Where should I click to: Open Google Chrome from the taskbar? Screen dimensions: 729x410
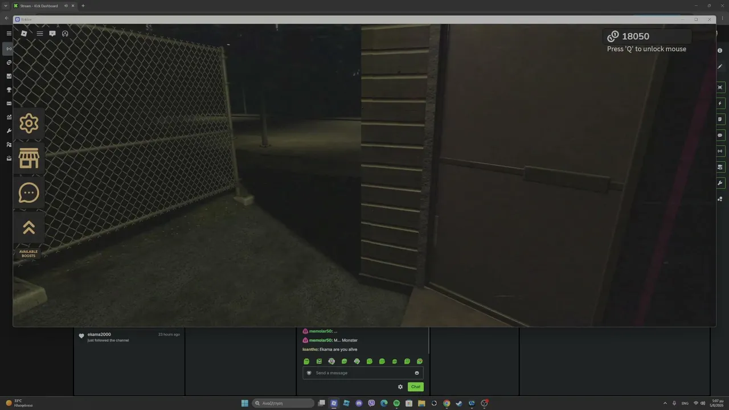point(447,403)
